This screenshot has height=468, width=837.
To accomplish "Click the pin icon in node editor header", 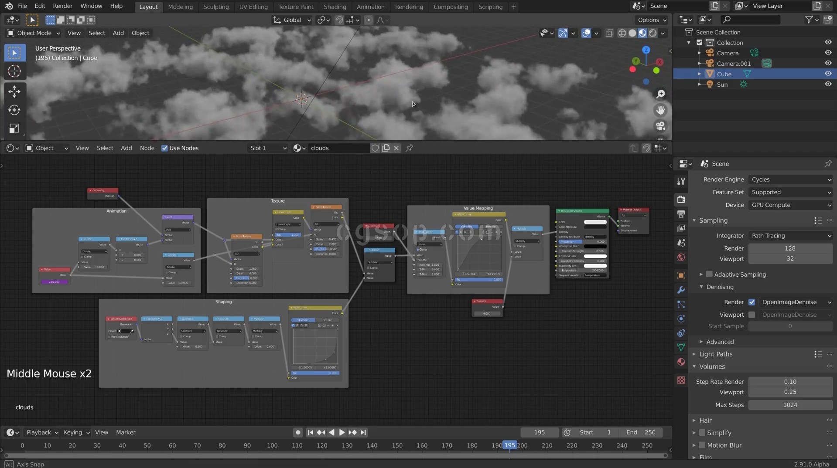I will pyautogui.click(x=409, y=148).
